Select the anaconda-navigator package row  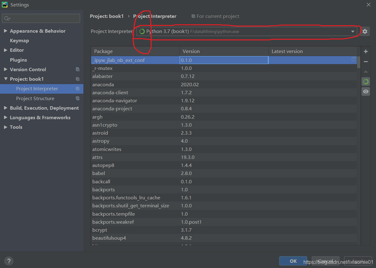coord(224,100)
